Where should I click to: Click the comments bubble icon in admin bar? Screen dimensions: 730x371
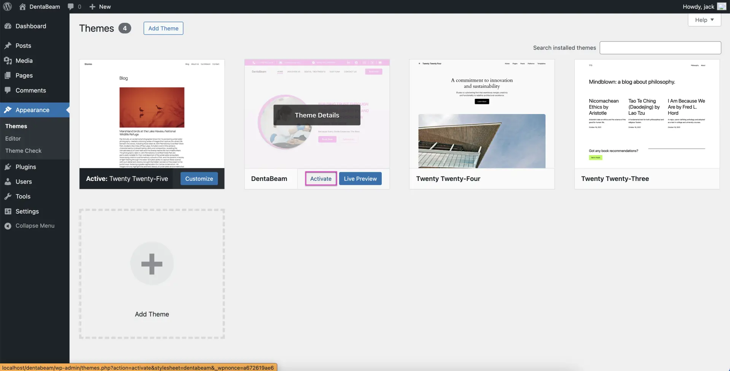tap(71, 6)
